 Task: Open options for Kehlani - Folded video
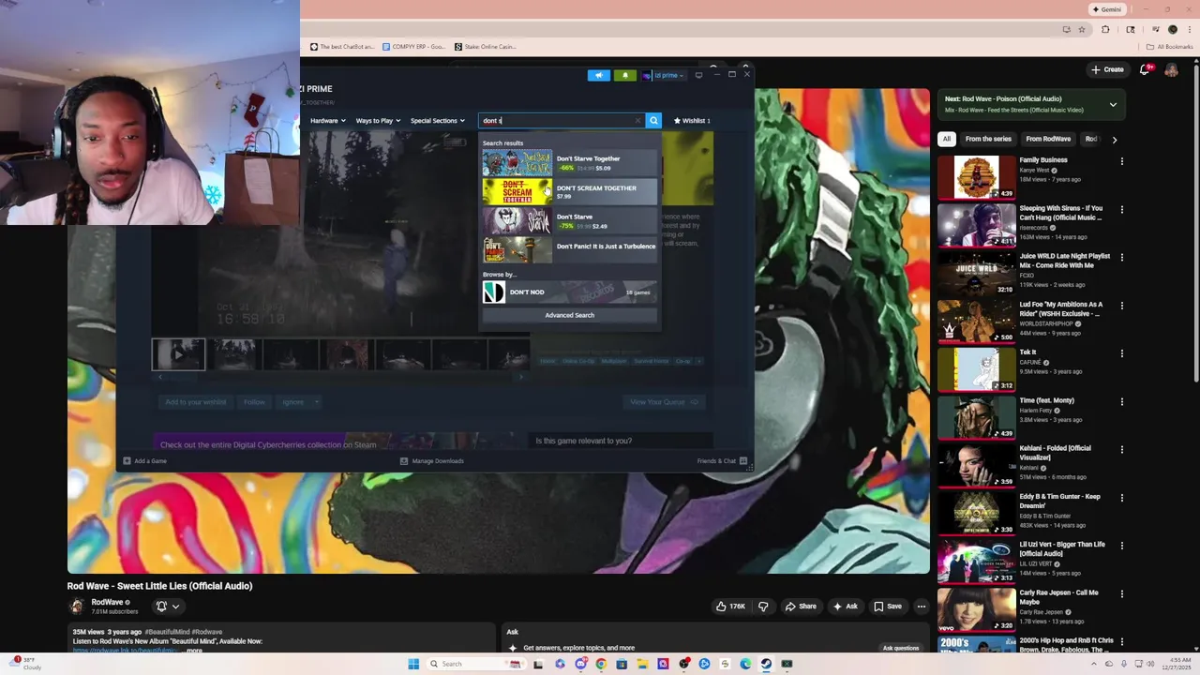click(x=1121, y=449)
